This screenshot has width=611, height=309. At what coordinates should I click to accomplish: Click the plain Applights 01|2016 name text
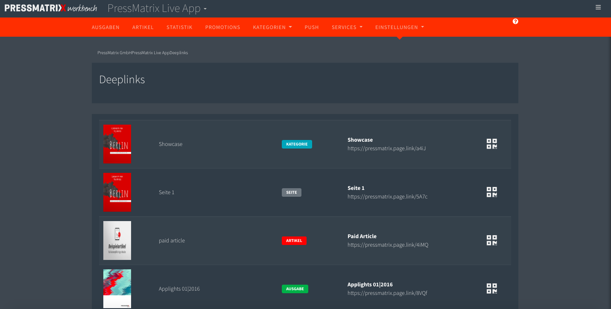point(179,289)
